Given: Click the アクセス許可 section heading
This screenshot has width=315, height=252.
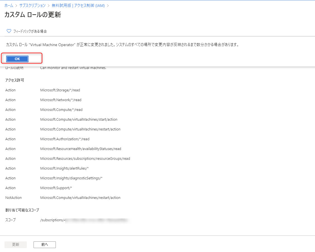Looking at the screenshot, I should point(15,80).
